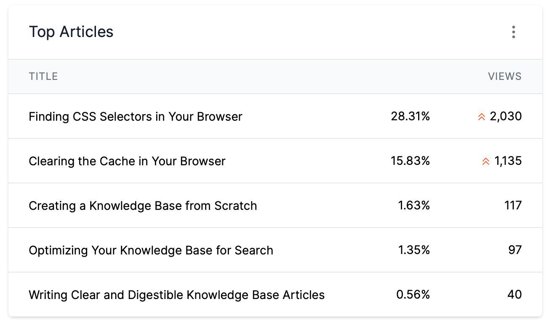Click the 1.63% percentage value
This screenshot has width=549, height=323.
[x=414, y=206]
